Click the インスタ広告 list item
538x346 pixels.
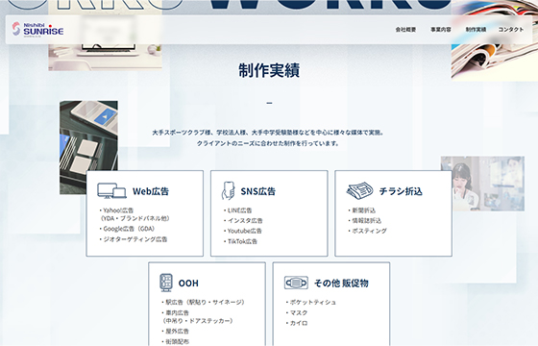[x=243, y=221]
